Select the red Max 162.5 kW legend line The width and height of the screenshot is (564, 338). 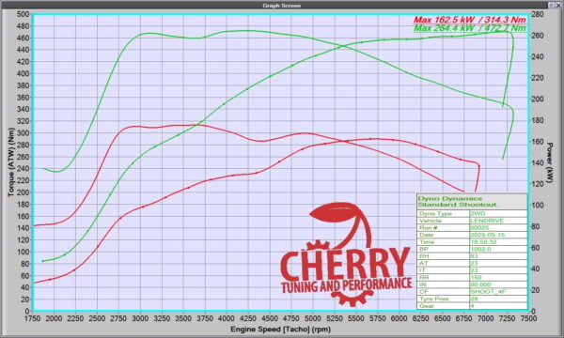(469, 20)
